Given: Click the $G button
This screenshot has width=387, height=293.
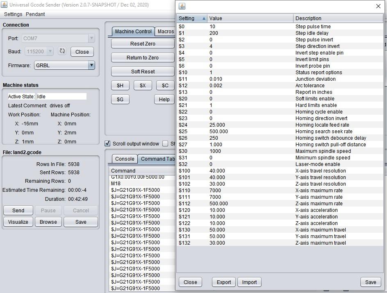Looking at the screenshot, I should 120,99.
